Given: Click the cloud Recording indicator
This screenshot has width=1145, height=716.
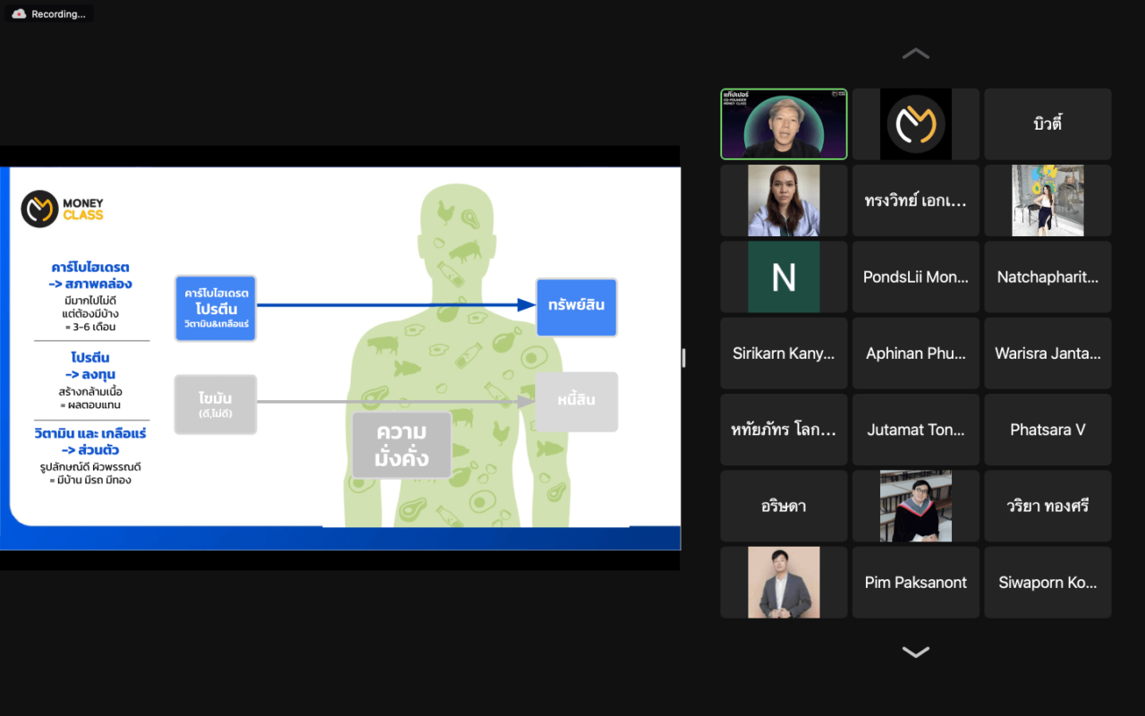Looking at the screenshot, I should click(x=50, y=14).
